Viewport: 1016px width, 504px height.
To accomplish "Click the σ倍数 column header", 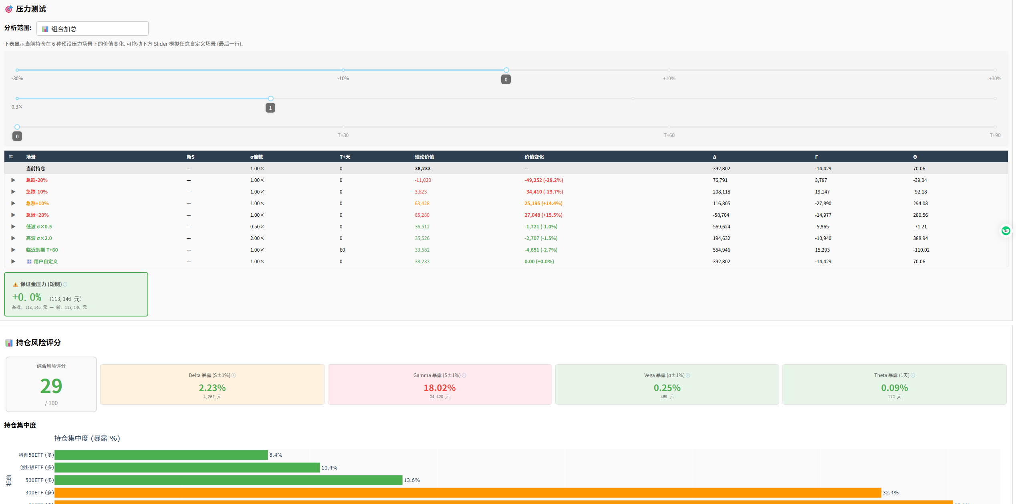I will [x=257, y=157].
